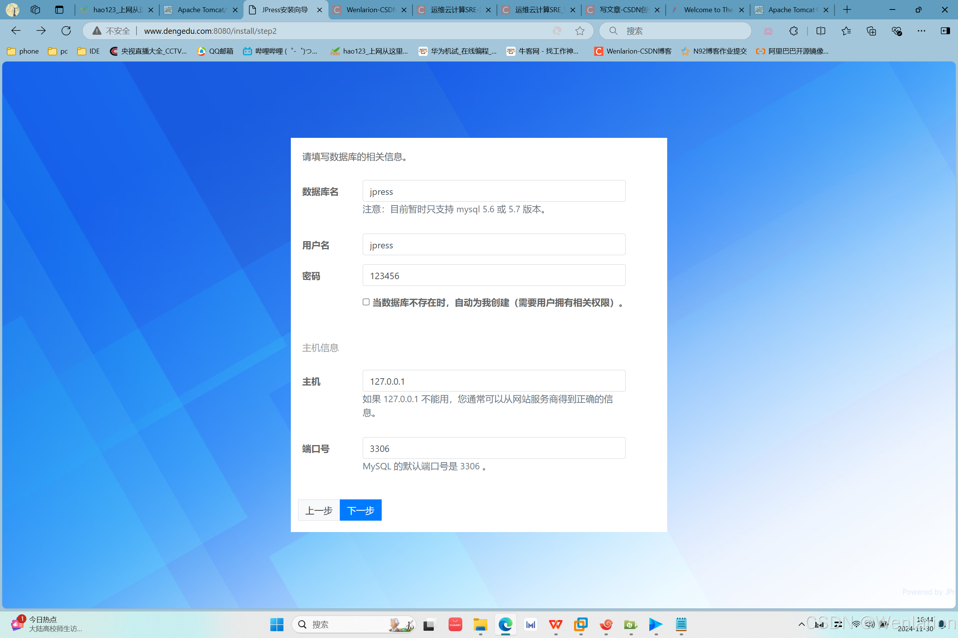Image resolution: width=958 pixels, height=638 pixels.
Task: Click the 上一步 previous button
Action: (x=319, y=510)
